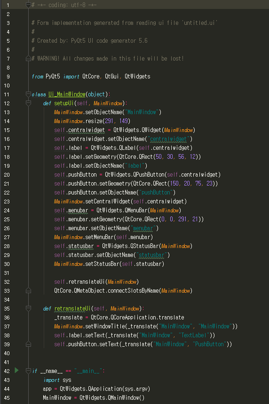This screenshot has width=269, height=404.
Task: Collapse the setupUi method fold marker
Action: click(28, 103)
